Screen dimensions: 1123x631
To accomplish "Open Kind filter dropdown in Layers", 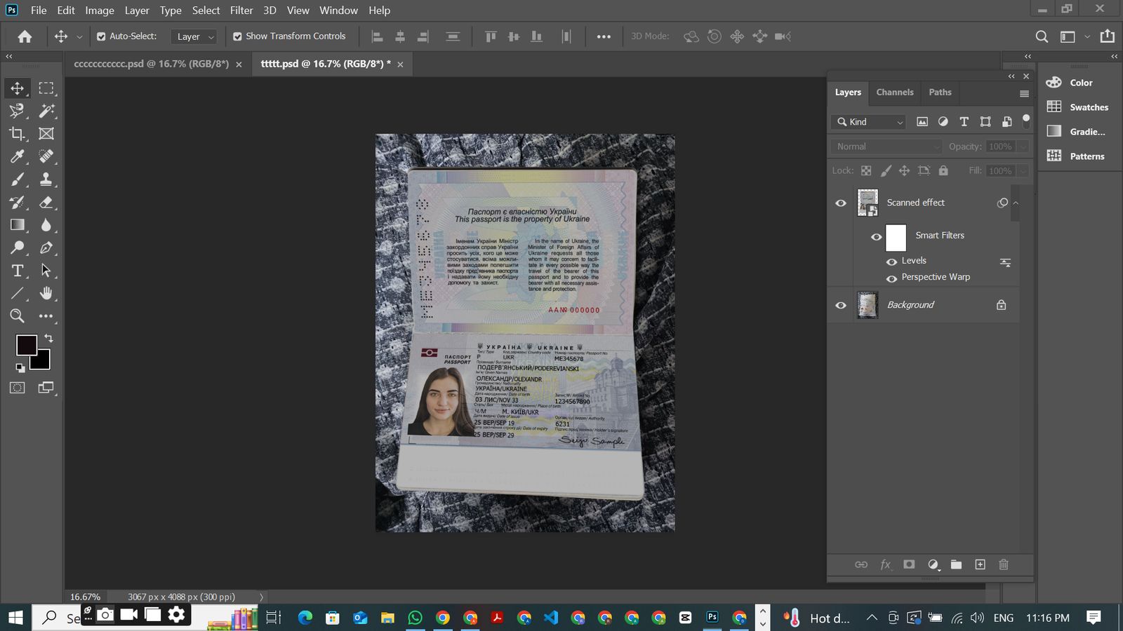I will pos(869,122).
